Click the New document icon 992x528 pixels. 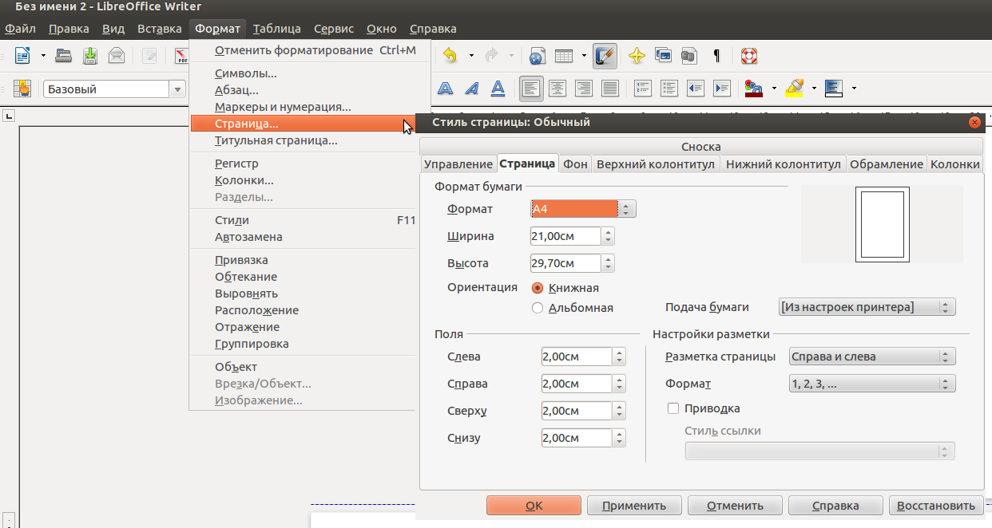click(x=22, y=56)
